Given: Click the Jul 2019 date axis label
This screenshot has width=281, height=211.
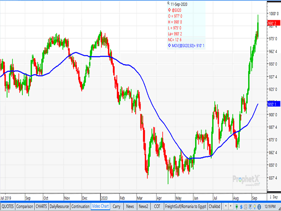Looking at the screenshot, I should coord(6,198).
